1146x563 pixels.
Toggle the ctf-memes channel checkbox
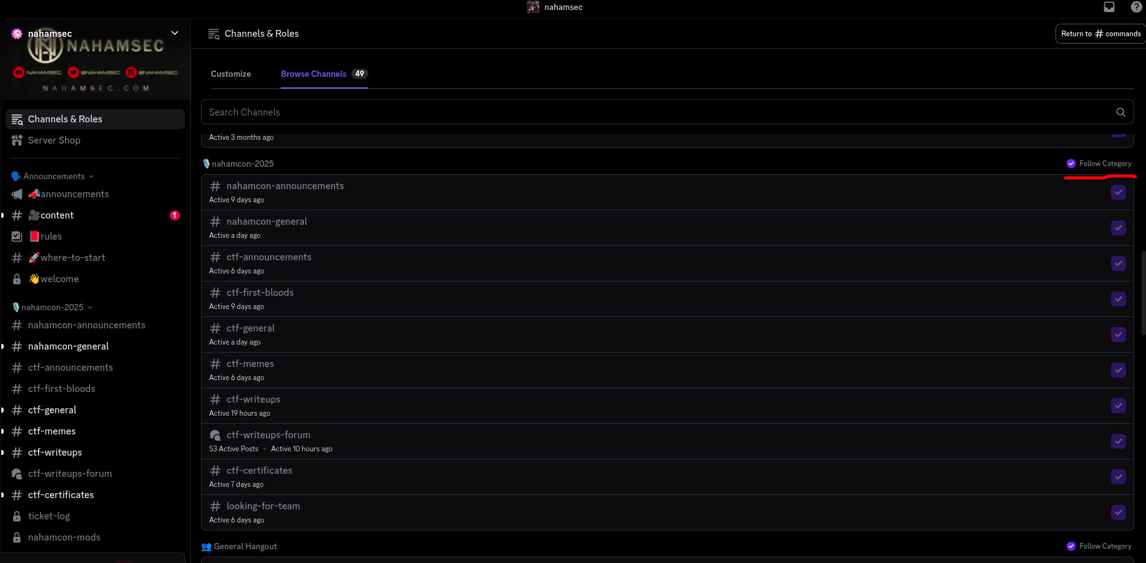click(x=1118, y=370)
